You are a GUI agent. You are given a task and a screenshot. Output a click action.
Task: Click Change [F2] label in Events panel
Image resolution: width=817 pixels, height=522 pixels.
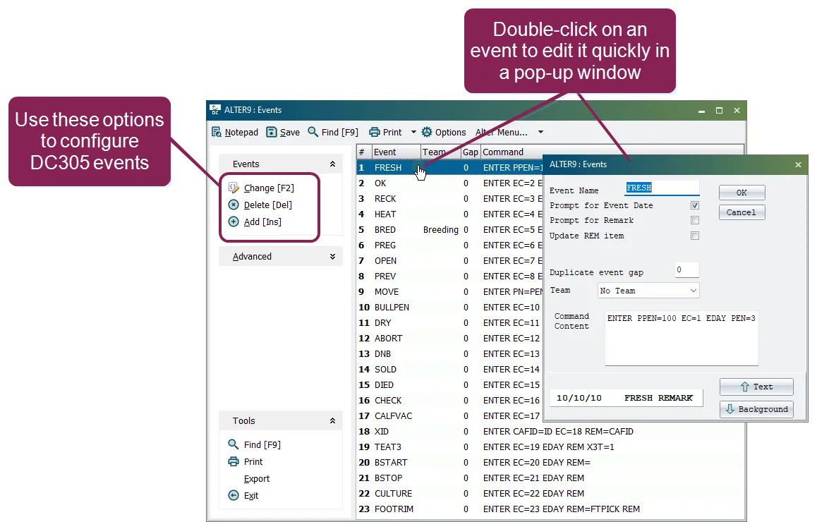click(269, 188)
